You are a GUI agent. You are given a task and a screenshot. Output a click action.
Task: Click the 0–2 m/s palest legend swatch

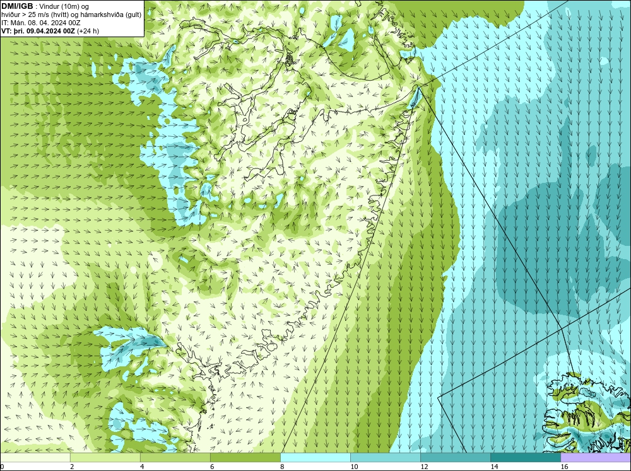(x=35, y=457)
